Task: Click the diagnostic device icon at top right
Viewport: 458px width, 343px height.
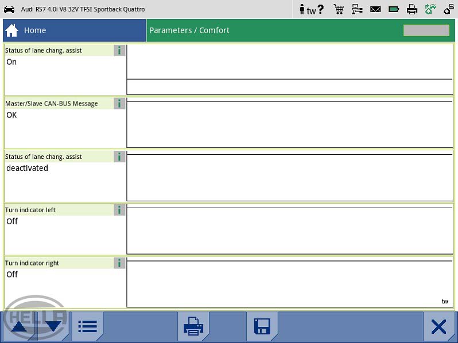Action: pos(448,9)
